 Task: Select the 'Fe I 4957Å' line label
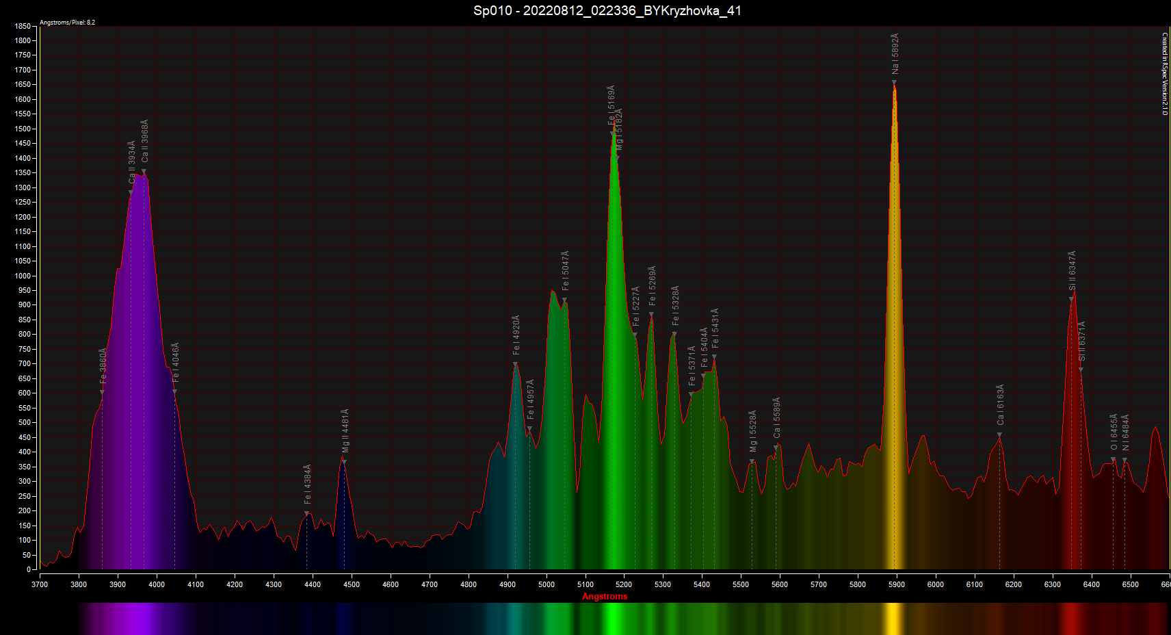[x=531, y=400]
